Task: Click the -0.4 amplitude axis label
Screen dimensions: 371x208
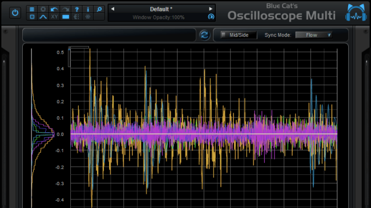Action: pyautogui.click(x=59, y=200)
